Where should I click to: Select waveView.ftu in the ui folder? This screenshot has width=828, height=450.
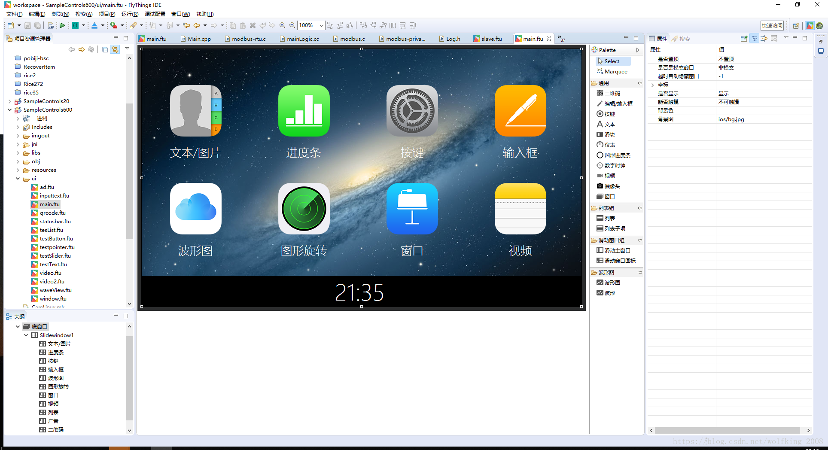click(x=52, y=290)
